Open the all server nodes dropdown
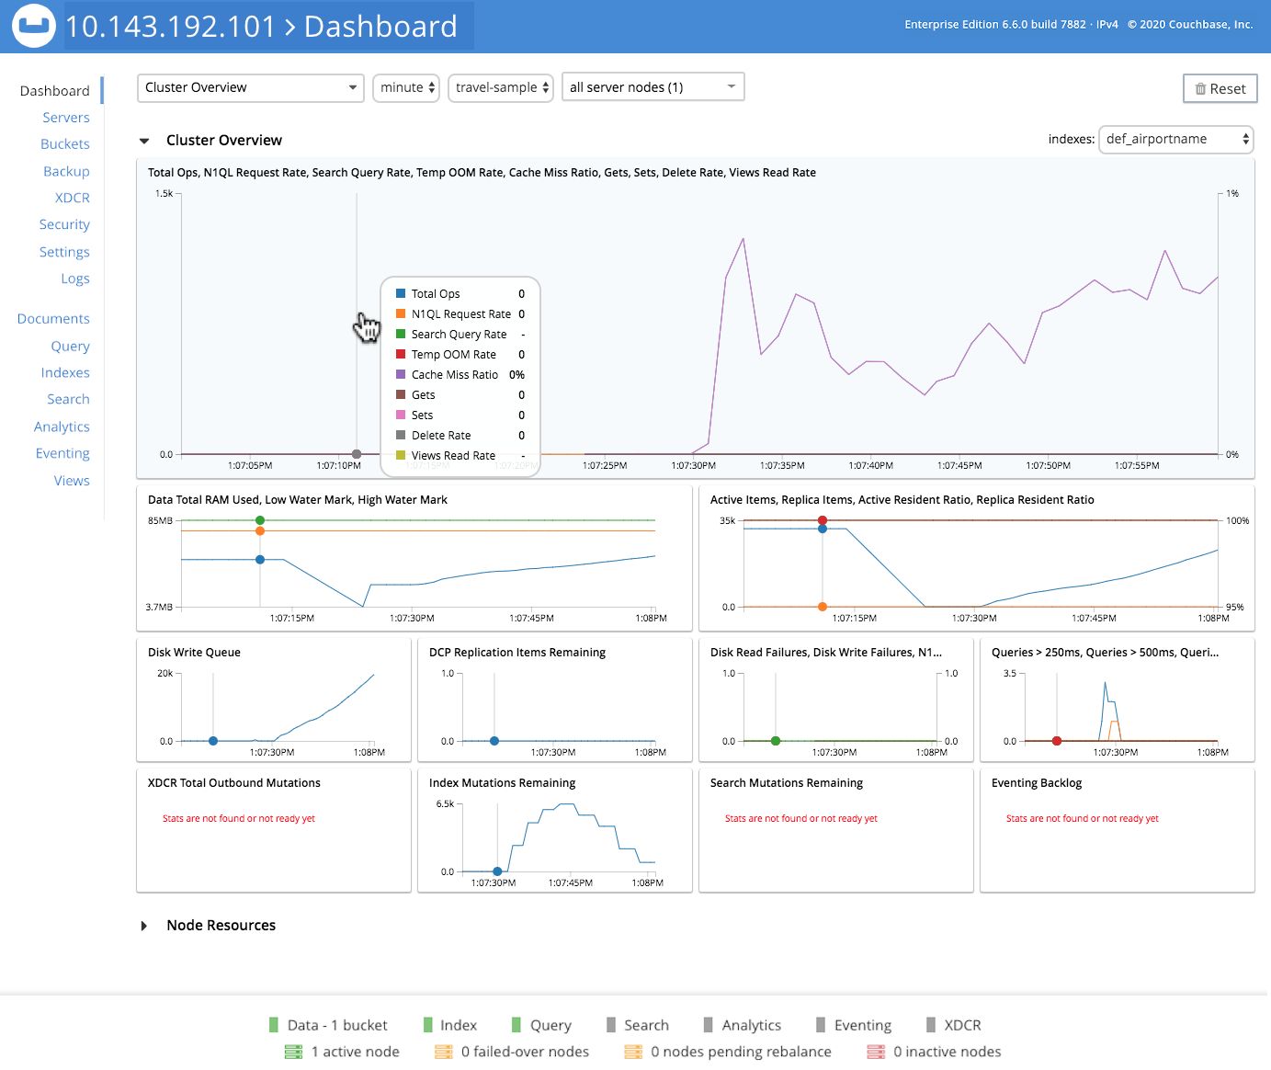 (653, 86)
